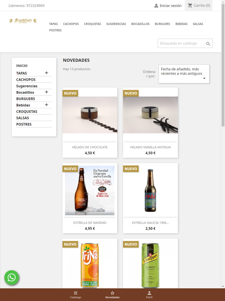This screenshot has height=301, width=225.
Task: Open the Trina orange can image
Action: (x=90, y=265)
